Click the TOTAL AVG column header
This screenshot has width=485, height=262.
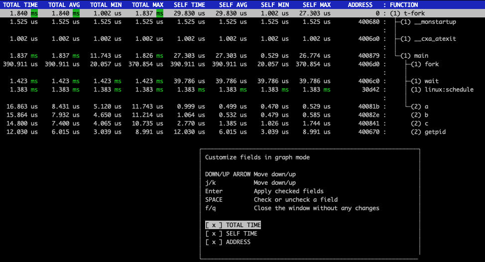(64, 5)
